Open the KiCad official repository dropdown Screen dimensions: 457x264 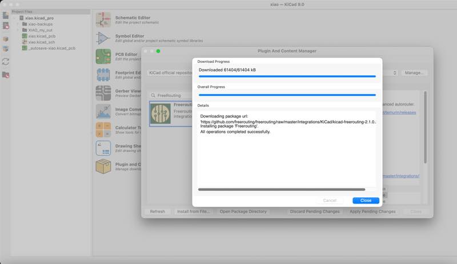[272, 73]
